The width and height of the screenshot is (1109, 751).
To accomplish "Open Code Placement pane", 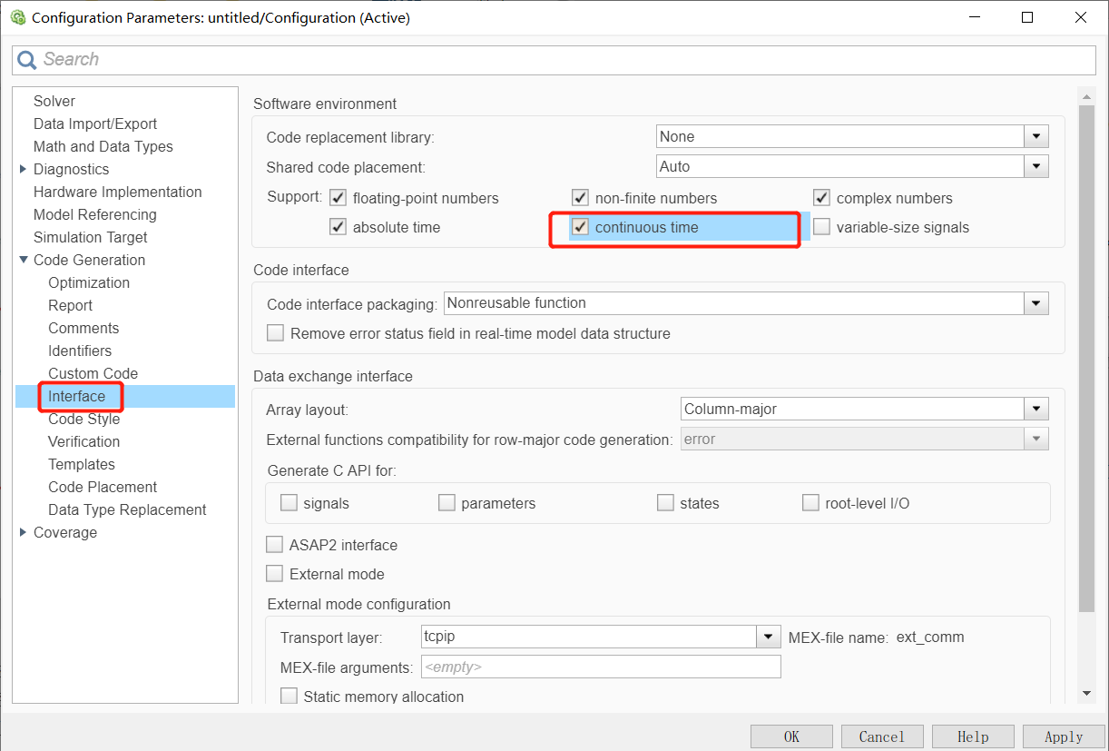I will [x=103, y=487].
